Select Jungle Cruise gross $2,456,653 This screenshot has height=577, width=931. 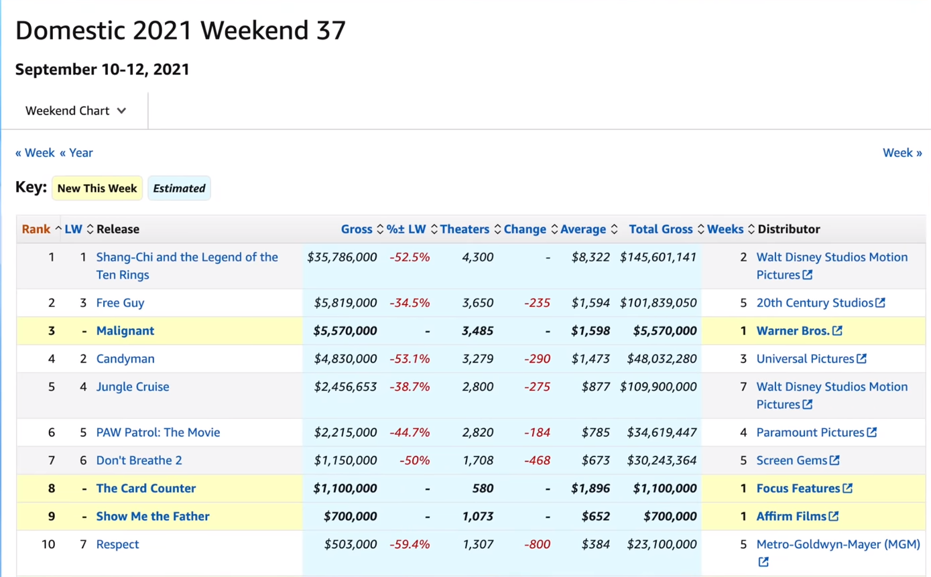pyautogui.click(x=345, y=387)
